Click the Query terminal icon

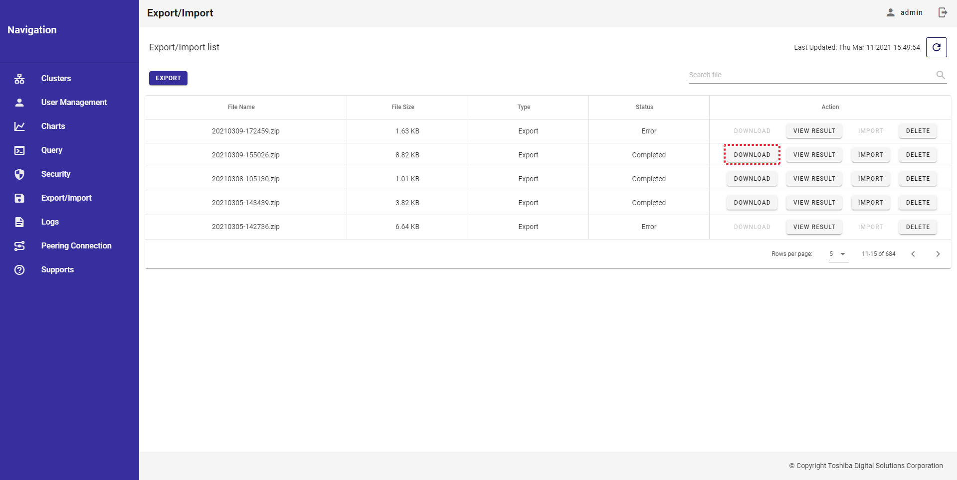point(19,150)
